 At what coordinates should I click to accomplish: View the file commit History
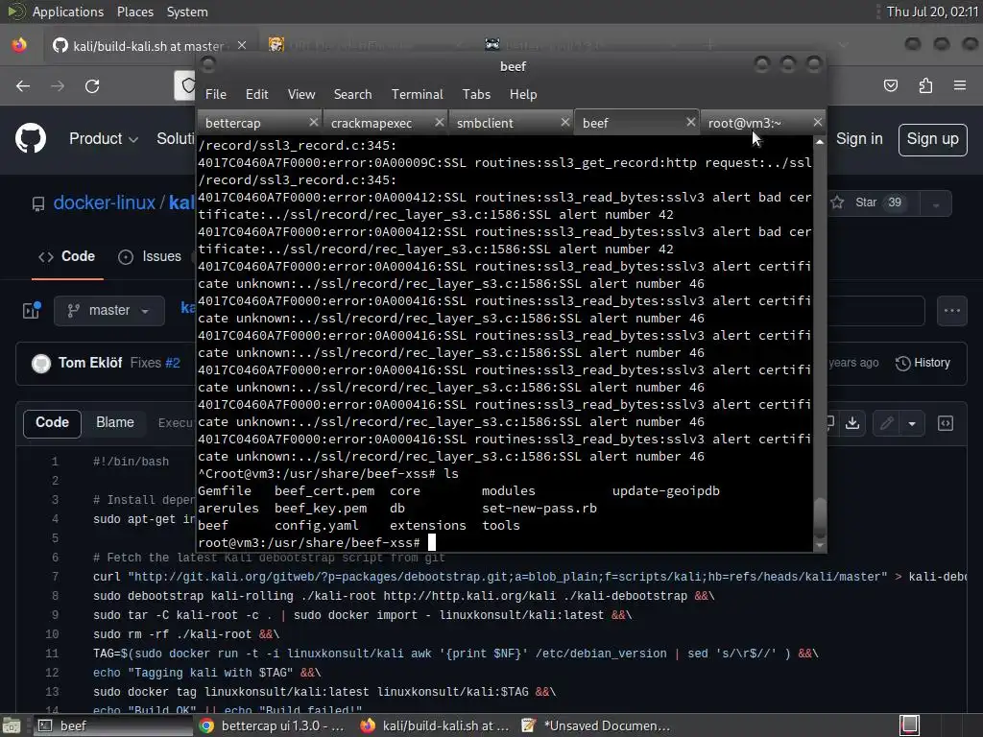pyautogui.click(x=923, y=363)
